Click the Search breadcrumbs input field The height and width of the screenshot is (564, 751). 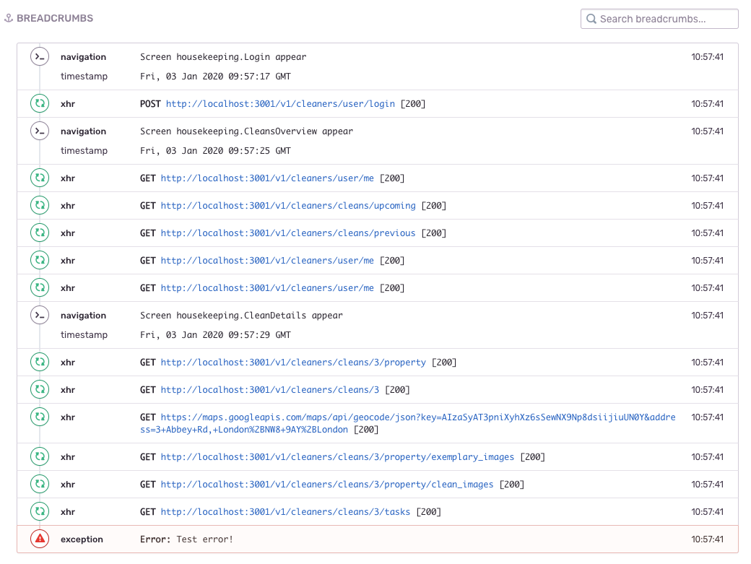(x=659, y=19)
